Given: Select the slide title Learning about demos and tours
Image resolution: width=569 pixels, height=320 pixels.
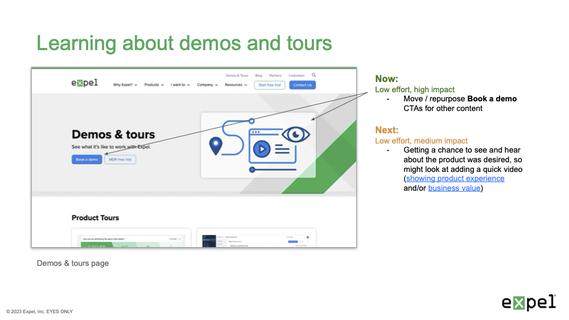Looking at the screenshot, I should tap(184, 43).
